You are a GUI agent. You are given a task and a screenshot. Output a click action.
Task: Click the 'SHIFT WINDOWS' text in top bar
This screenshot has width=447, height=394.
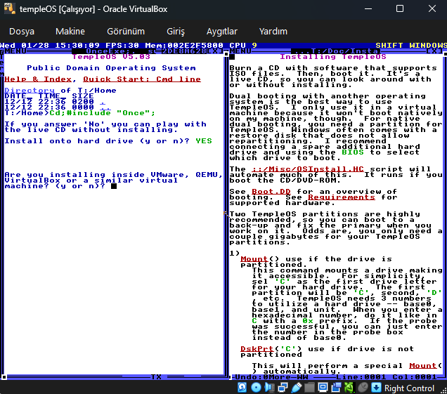[x=411, y=46]
